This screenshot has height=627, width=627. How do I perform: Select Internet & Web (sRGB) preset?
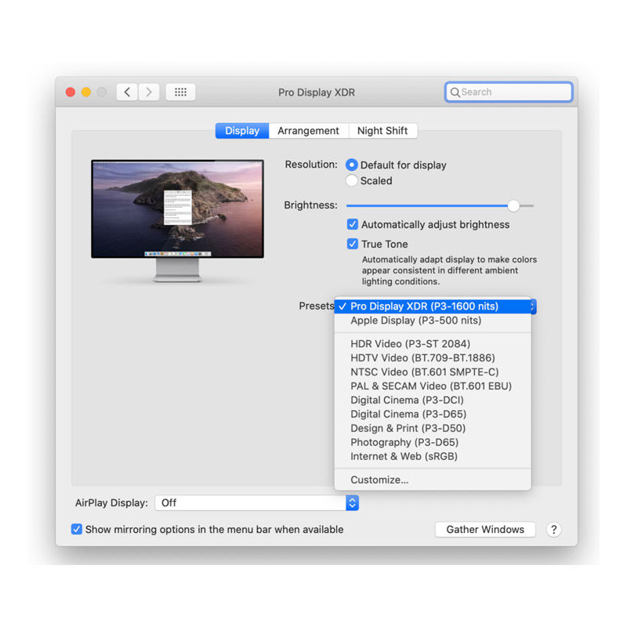[433, 456]
